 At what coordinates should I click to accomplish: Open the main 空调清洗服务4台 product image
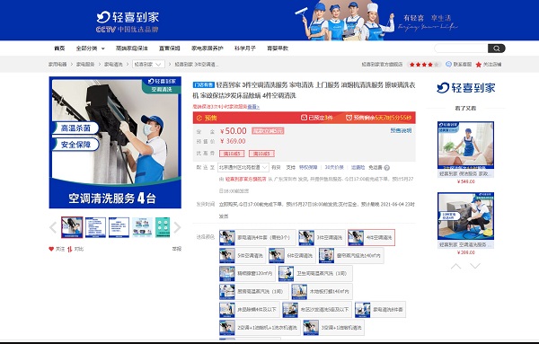115,142
